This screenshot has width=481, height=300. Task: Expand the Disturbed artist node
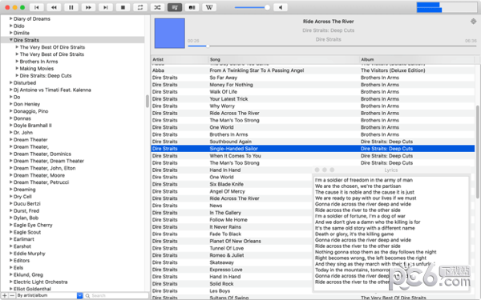(11, 82)
